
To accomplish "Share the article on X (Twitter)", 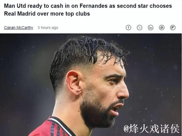I will point(139,28).
